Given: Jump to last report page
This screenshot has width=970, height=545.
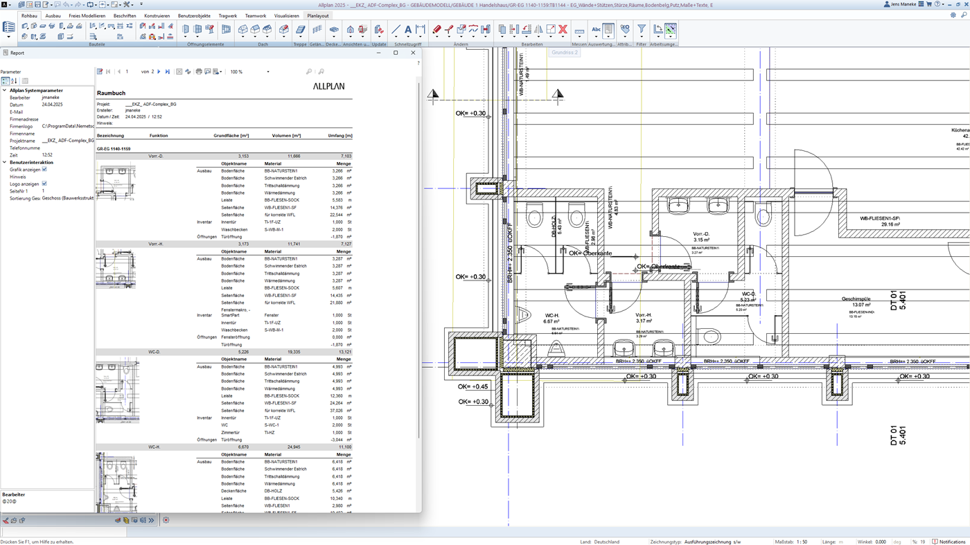Looking at the screenshot, I should [x=167, y=71].
